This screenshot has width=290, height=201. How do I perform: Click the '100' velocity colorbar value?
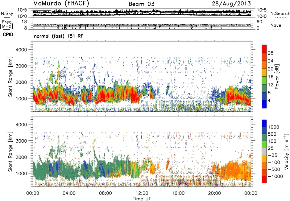click(x=272, y=141)
